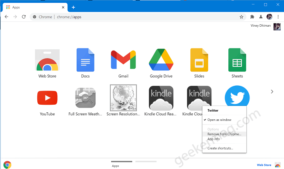Open Screen Resolution app icon
284x169 pixels.
coord(123,98)
